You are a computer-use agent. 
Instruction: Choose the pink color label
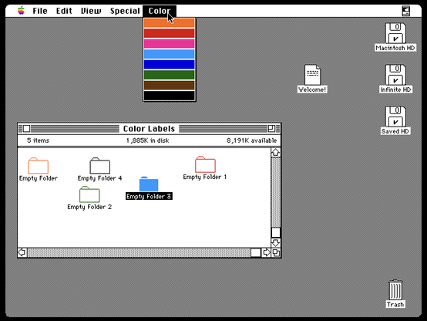coord(169,44)
